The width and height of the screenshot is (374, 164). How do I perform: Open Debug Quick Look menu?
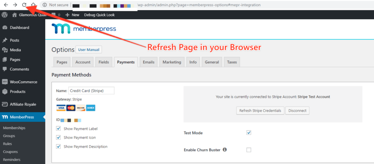(99, 15)
